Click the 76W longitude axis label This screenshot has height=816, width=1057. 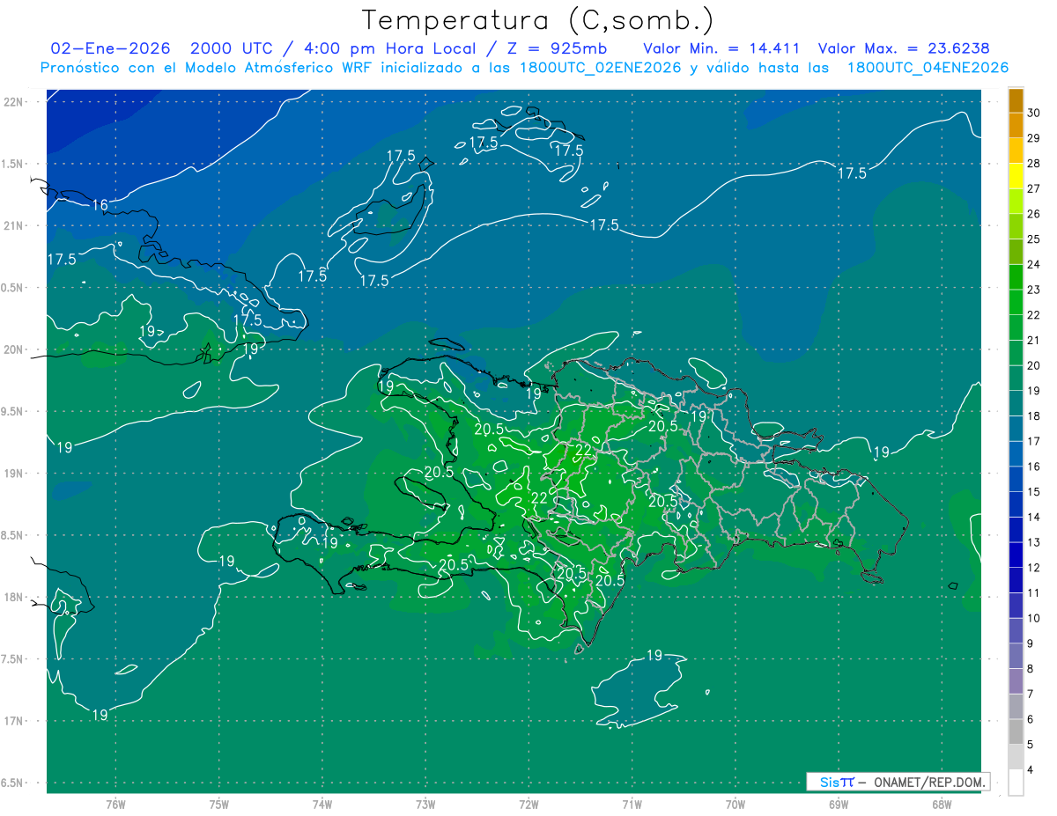pyautogui.click(x=115, y=805)
